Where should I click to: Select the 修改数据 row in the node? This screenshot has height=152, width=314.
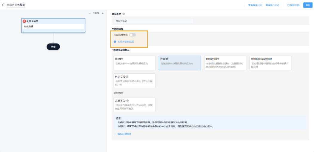53,27
